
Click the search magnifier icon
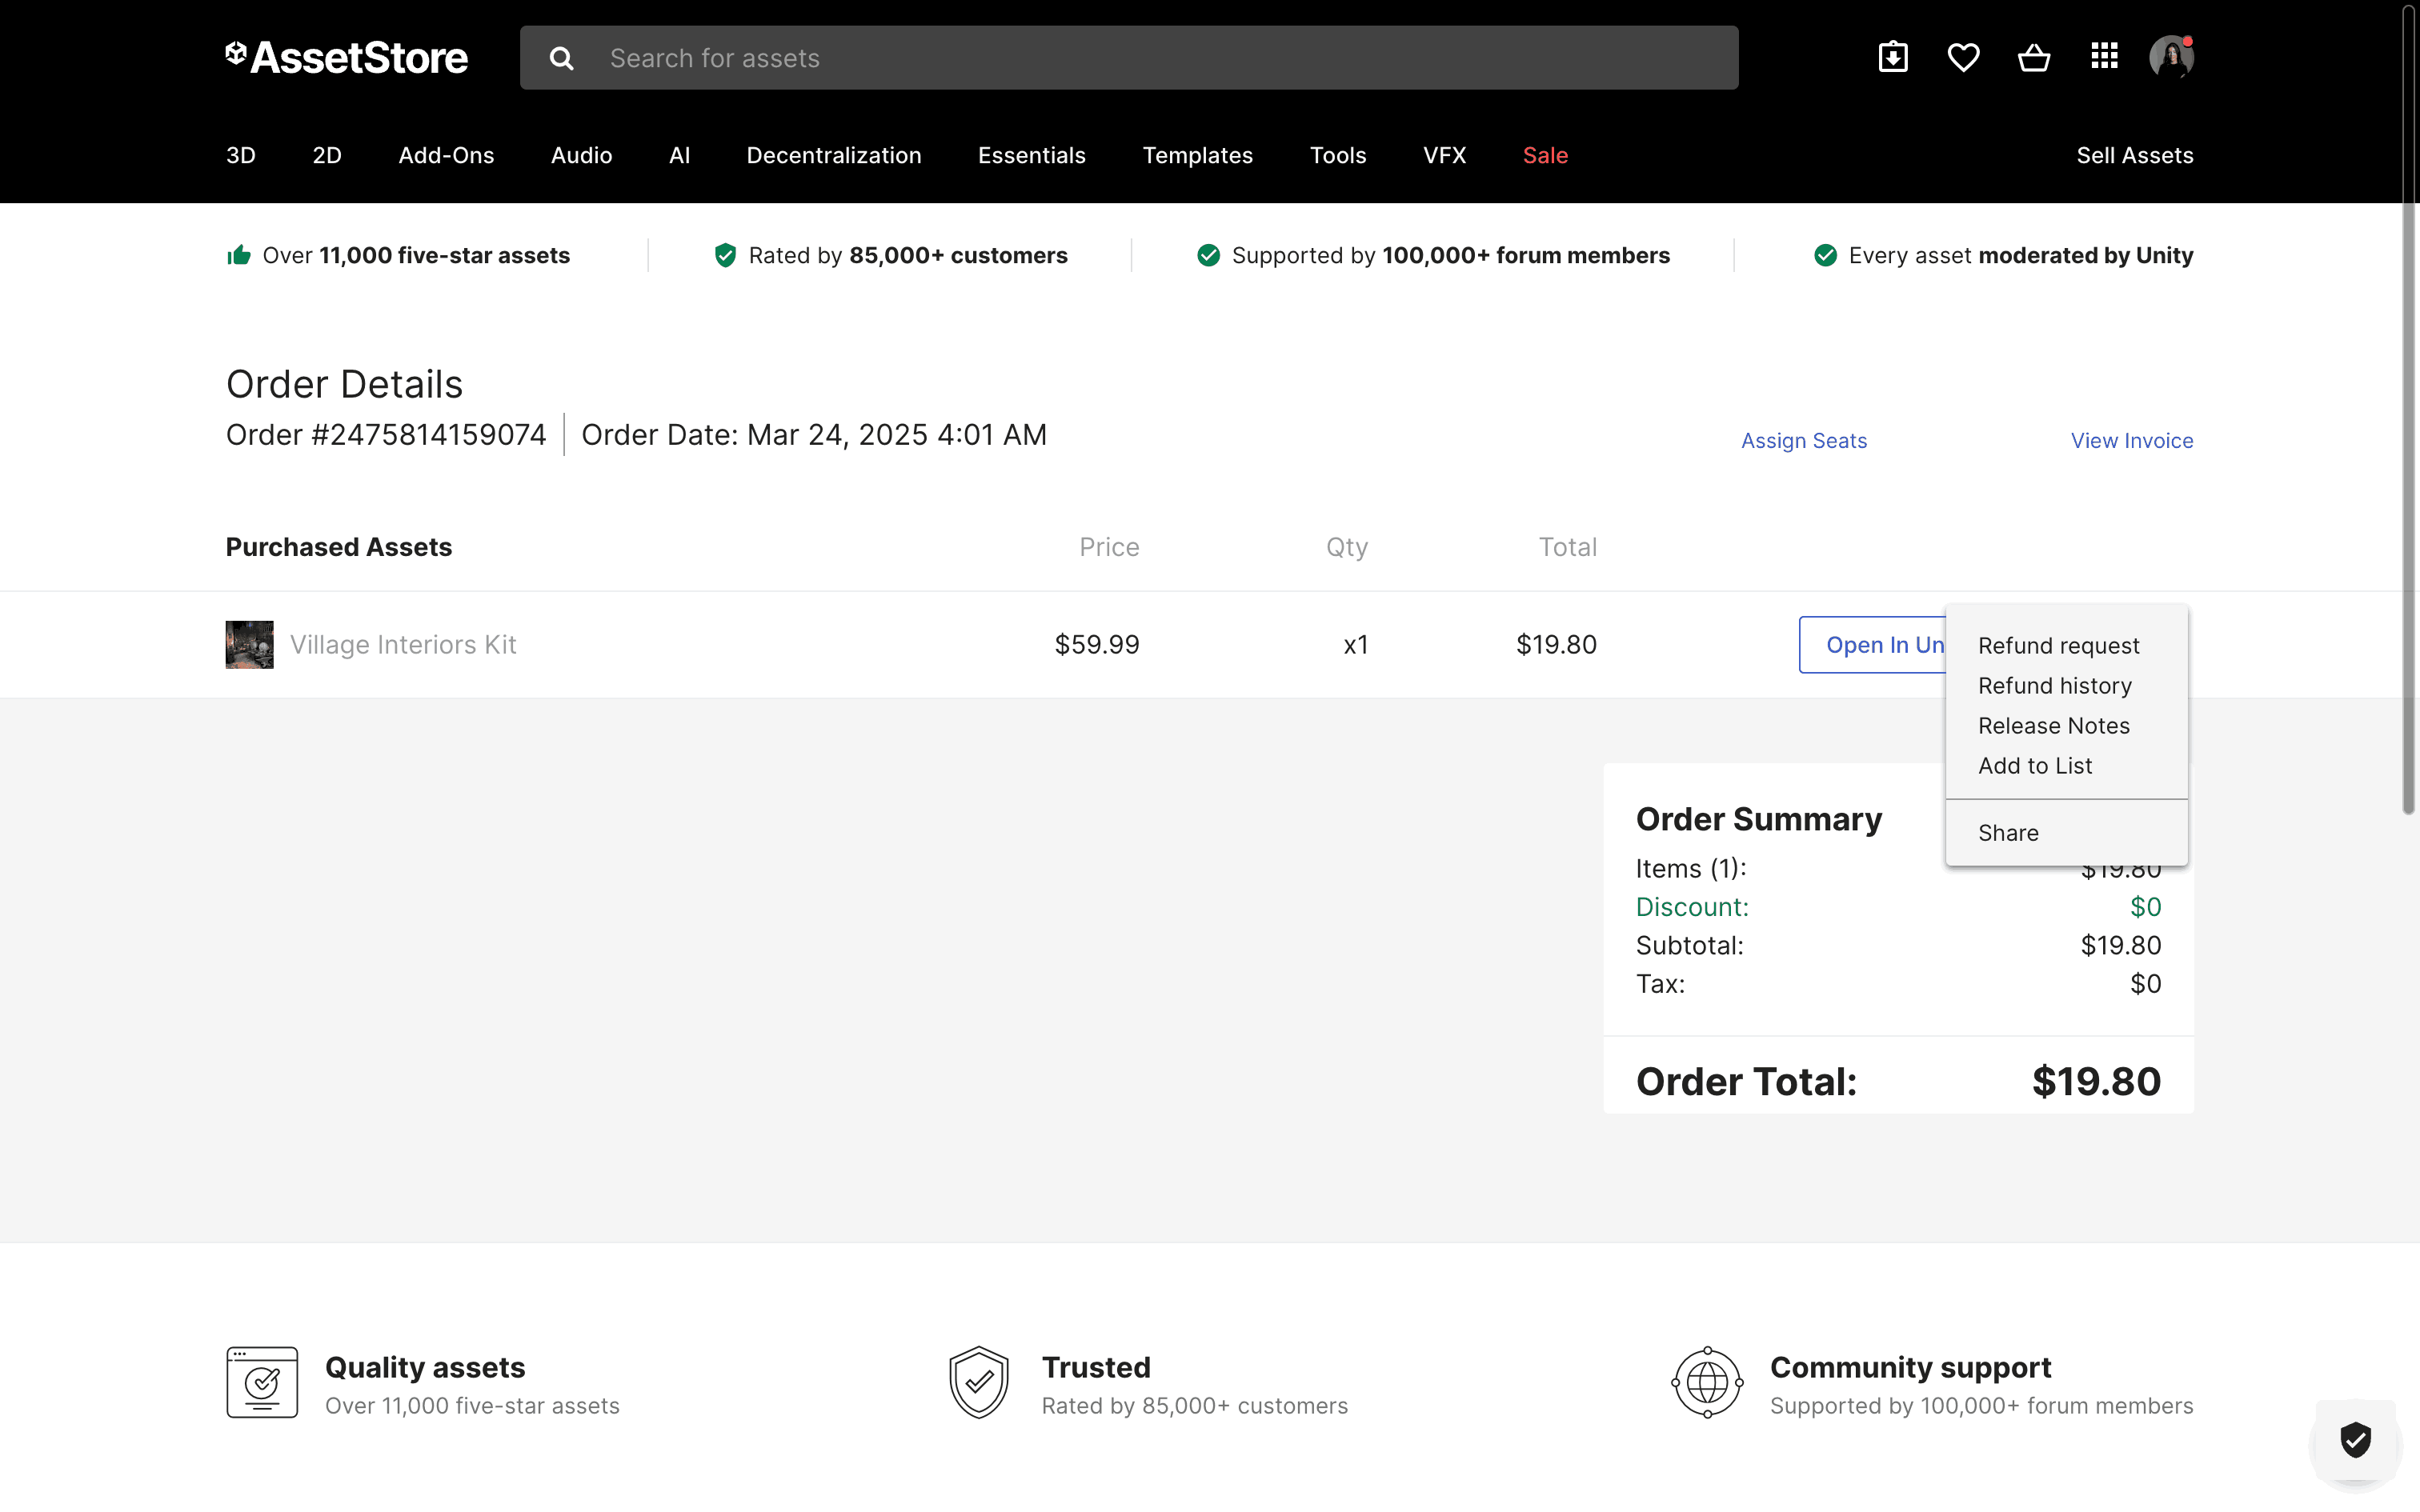click(562, 58)
